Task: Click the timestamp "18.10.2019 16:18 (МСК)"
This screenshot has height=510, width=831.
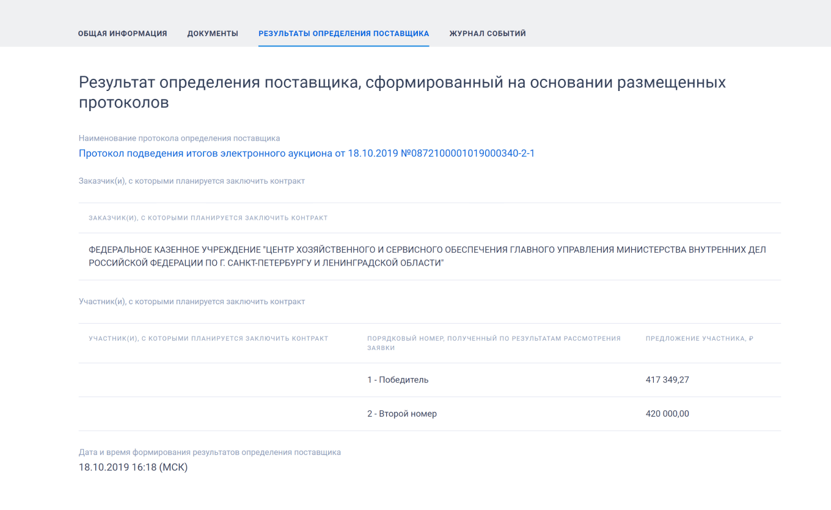Action: tap(134, 467)
